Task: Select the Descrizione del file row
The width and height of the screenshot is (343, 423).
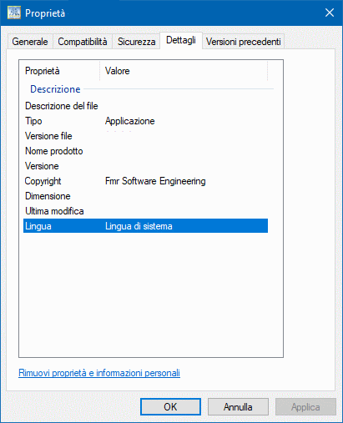Action: click(x=145, y=106)
